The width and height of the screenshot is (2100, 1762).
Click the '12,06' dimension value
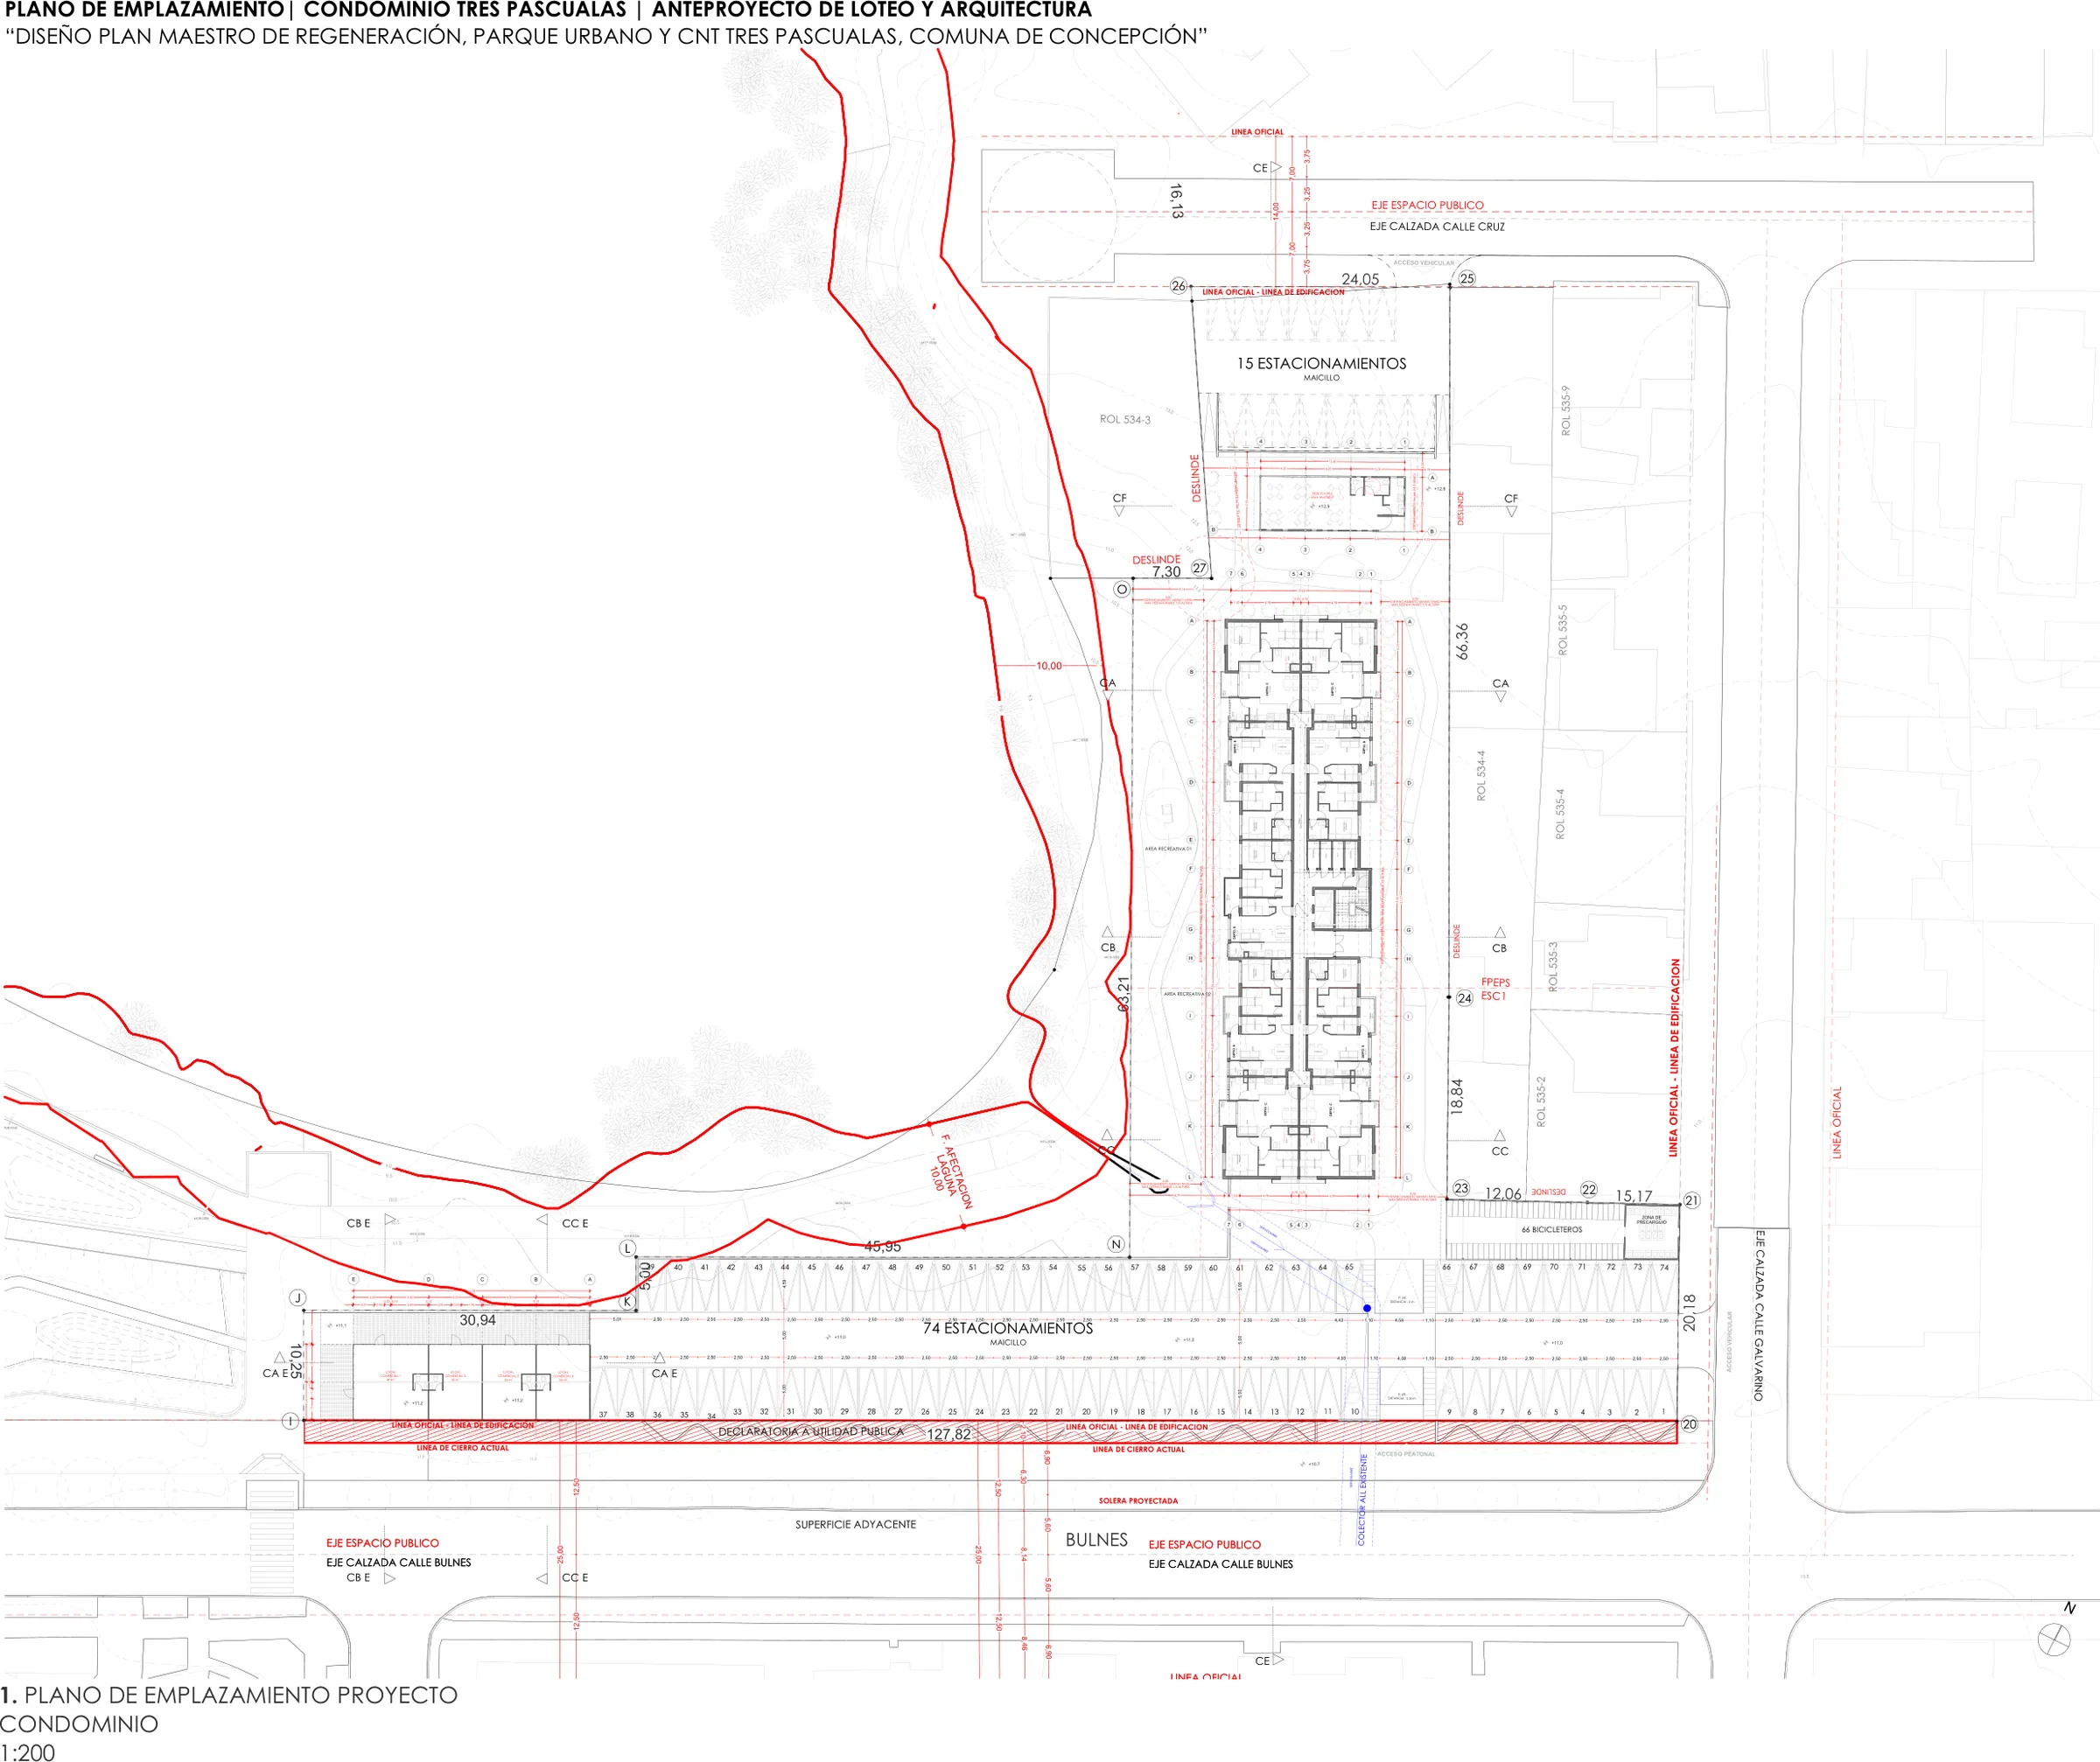coord(1503,1194)
